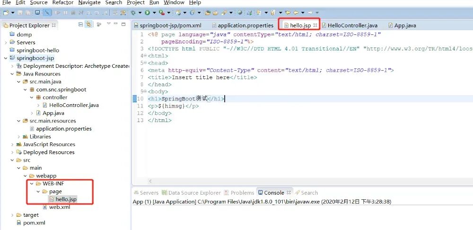Expand the target folder node
Screen dimensions: 473x230
[12, 215]
